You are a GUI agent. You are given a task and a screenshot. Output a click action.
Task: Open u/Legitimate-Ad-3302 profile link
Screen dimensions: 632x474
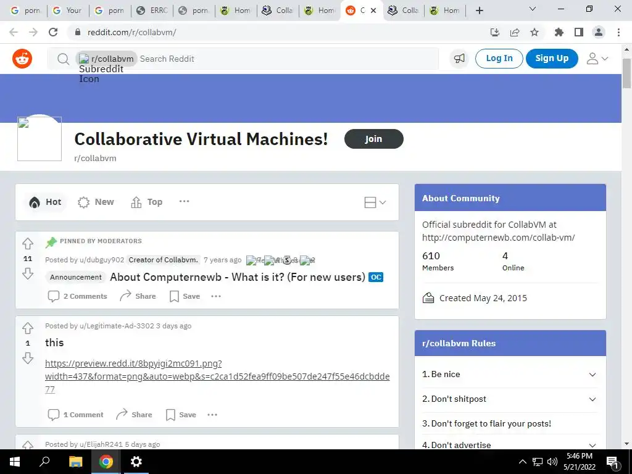tap(117, 326)
